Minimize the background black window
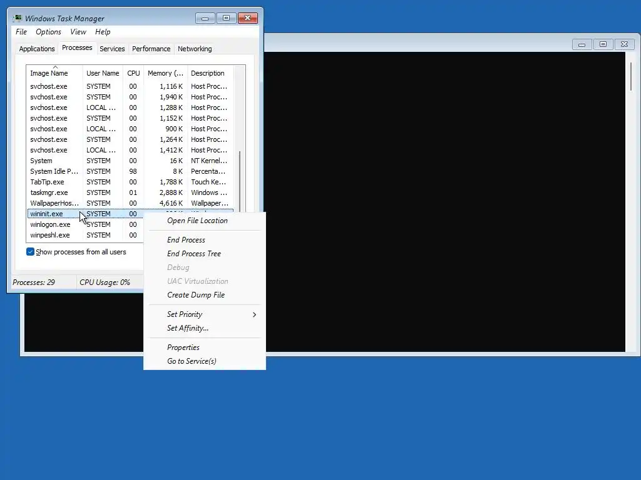641x480 pixels. click(582, 44)
